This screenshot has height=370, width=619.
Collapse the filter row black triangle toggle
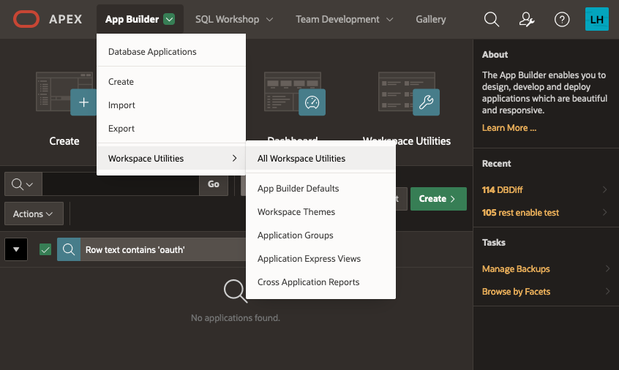pos(16,249)
